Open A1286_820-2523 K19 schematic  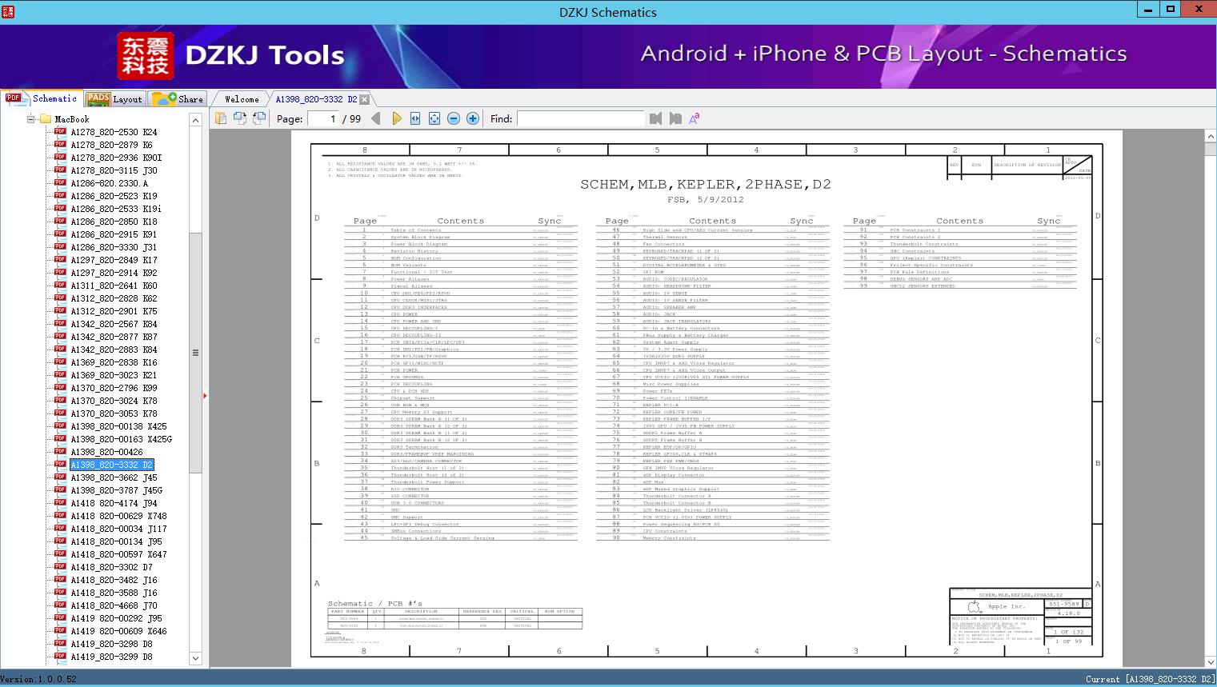(x=114, y=196)
